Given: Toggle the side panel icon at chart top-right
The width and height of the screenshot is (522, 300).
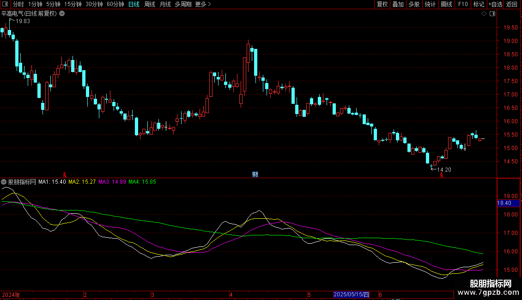Looking at the screenshot, I should click(x=492, y=14).
